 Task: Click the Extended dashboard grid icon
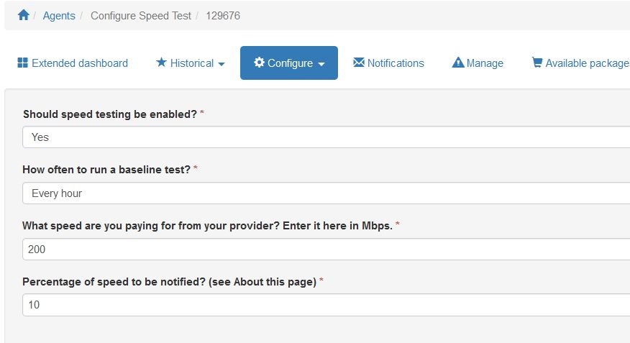[x=22, y=63]
